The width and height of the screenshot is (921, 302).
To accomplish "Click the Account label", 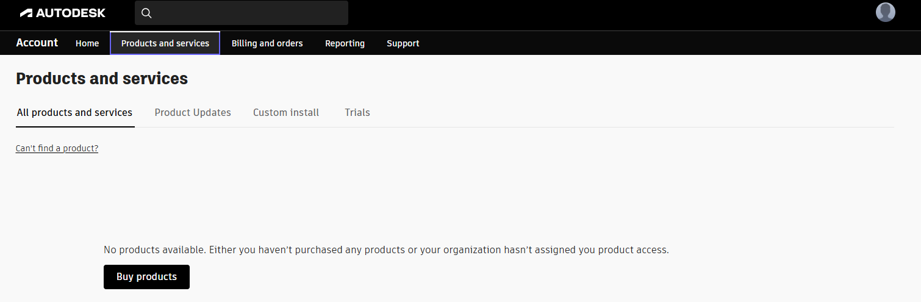I will click(x=37, y=43).
